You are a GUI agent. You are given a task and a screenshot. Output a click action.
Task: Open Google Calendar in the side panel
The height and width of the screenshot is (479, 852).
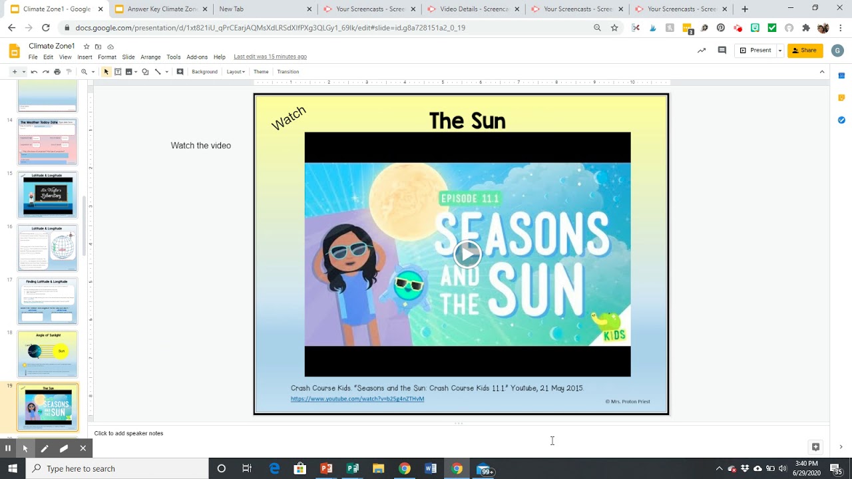841,76
